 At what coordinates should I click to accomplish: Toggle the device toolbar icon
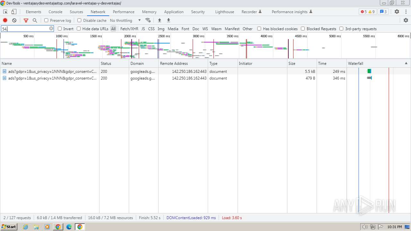click(x=14, y=12)
